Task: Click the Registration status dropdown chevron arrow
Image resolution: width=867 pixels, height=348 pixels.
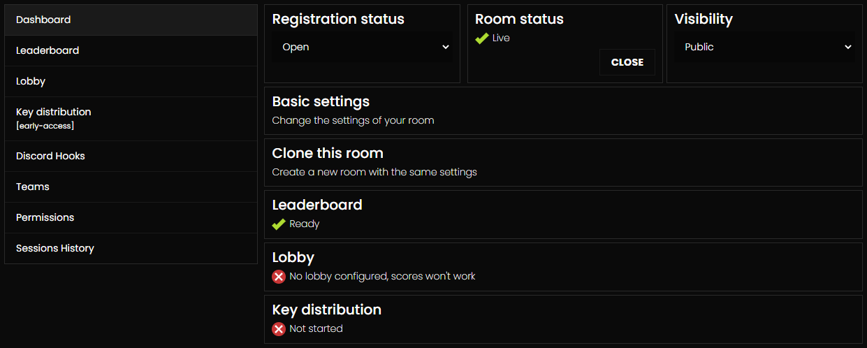Action: coord(446,48)
